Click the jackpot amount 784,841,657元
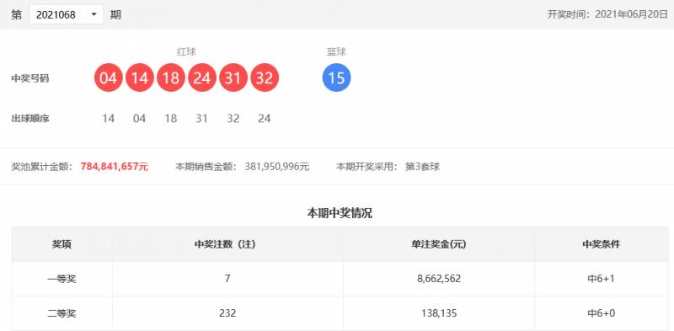 pos(115,167)
